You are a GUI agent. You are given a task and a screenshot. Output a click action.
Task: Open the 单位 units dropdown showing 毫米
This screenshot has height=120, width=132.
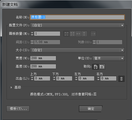click(x=108, y=58)
